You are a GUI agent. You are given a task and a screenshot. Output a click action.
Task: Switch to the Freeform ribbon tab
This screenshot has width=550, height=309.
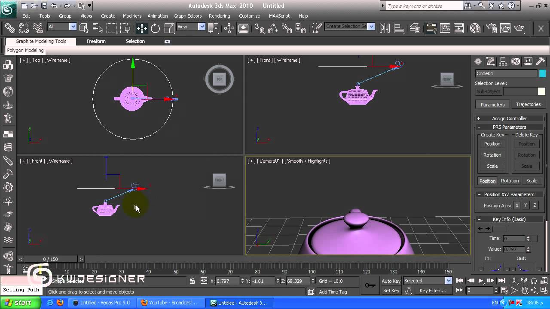coord(96,41)
